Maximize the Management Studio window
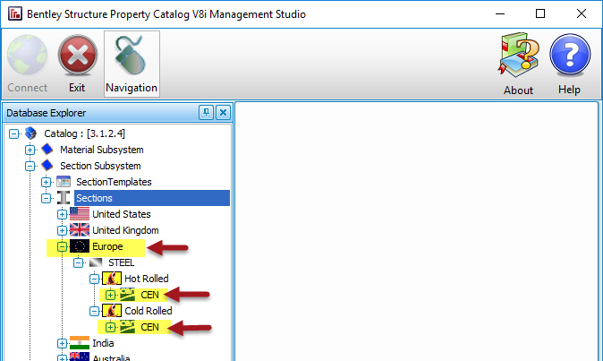603x361 pixels. tap(540, 13)
